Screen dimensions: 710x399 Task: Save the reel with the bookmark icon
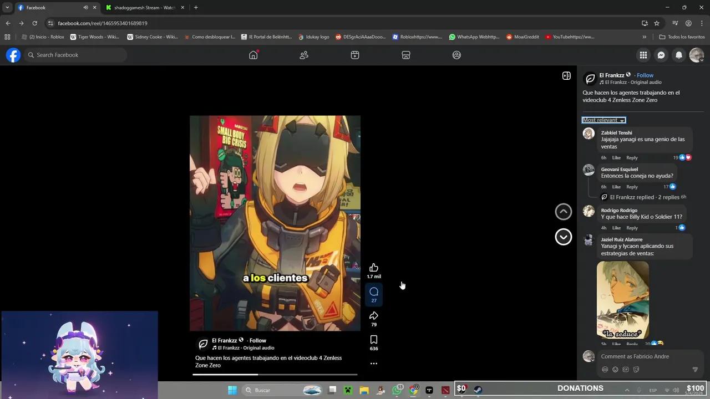tap(374, 339)
